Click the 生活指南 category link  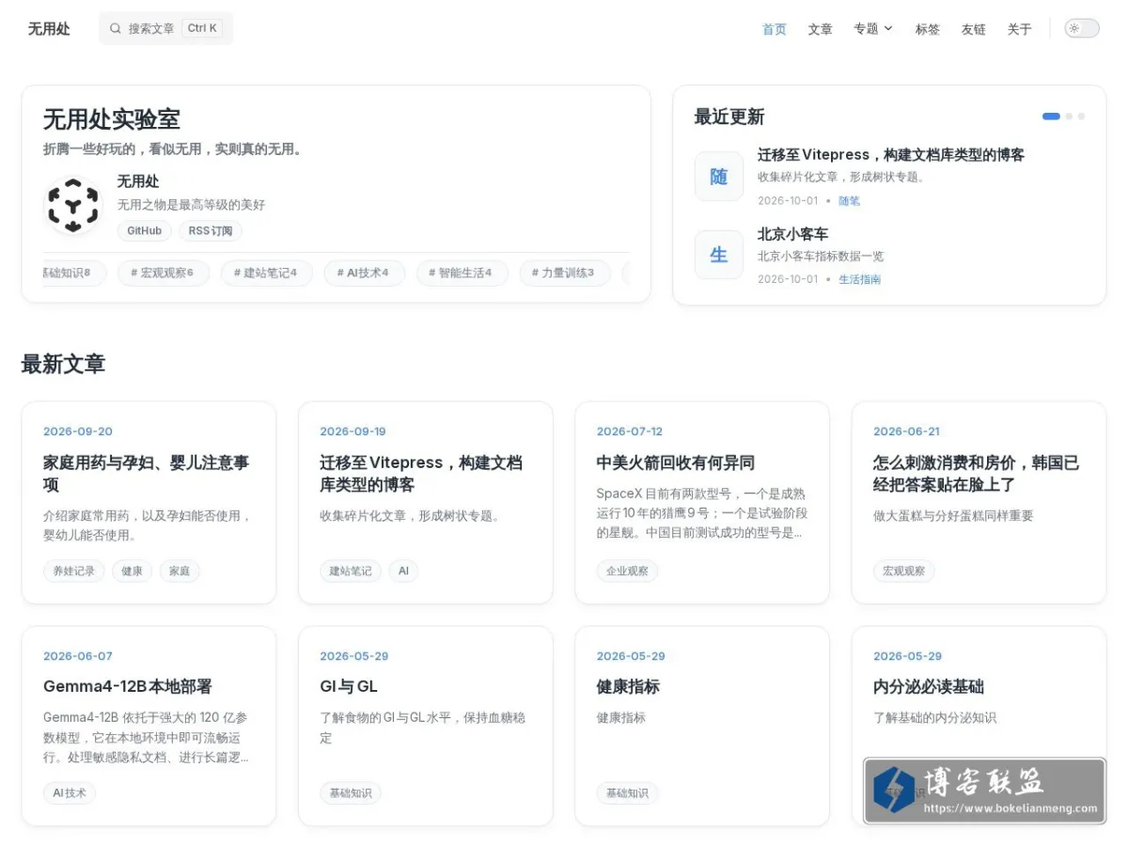point(859,279)
